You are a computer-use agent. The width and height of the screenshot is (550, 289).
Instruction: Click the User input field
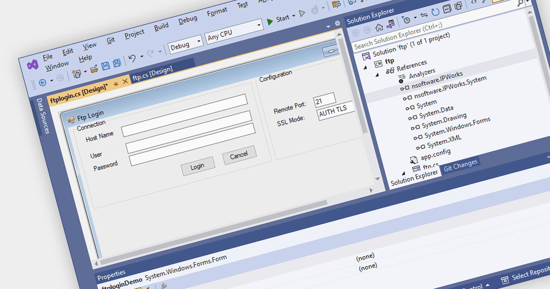coord(189,131)
